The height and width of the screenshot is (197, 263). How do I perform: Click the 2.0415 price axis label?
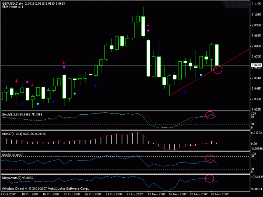[256, 89]
